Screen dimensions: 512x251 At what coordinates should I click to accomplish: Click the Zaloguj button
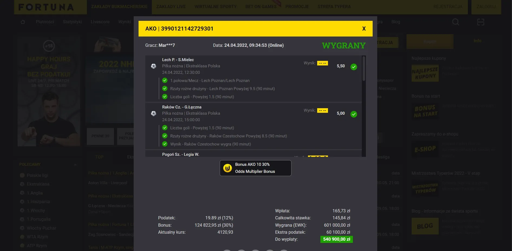[486, 6]
